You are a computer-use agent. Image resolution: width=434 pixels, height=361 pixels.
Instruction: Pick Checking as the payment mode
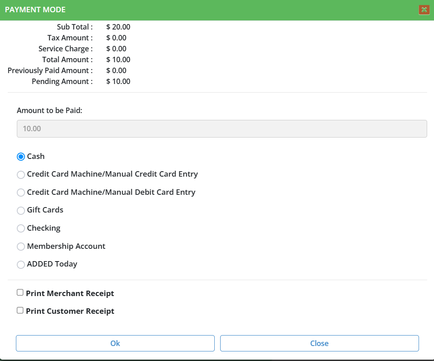click(20, 228)
